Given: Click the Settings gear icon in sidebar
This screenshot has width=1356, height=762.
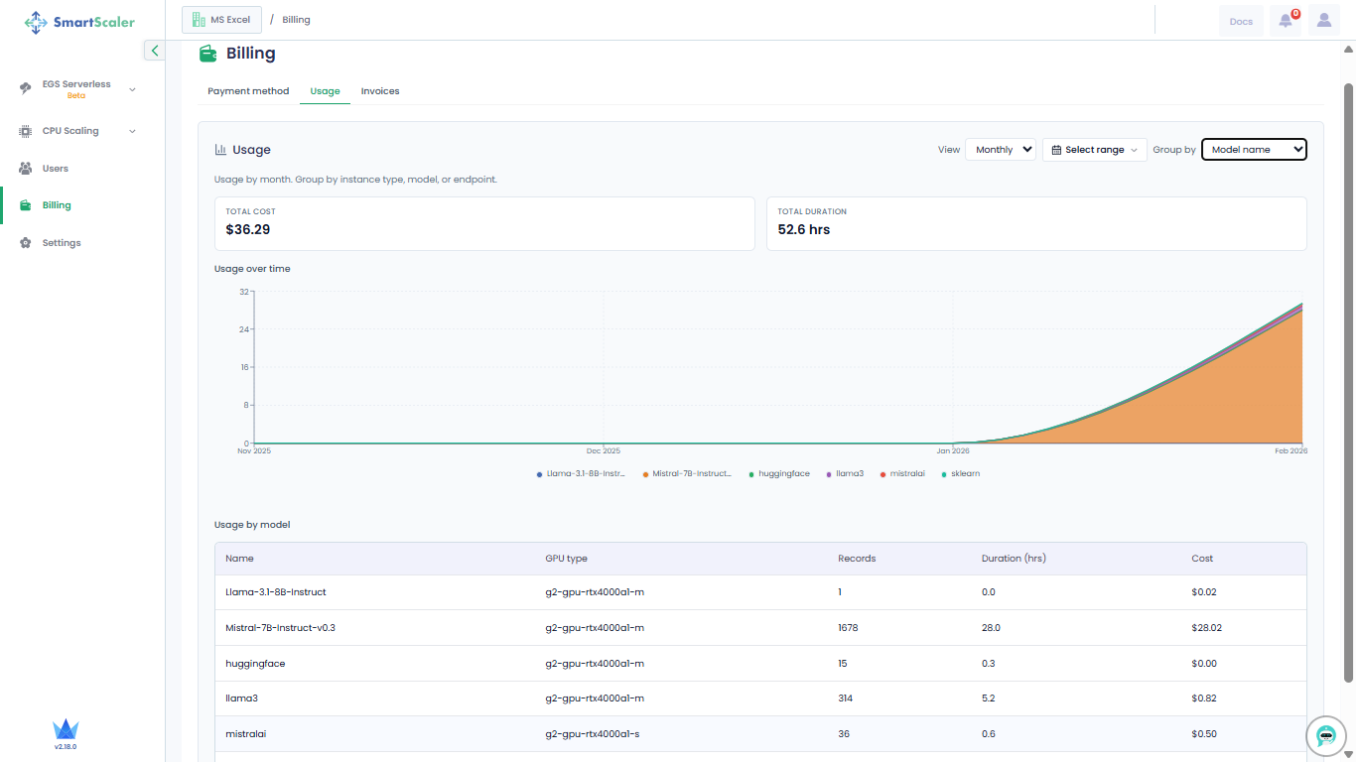Looking at the screenshot, I should (x=26, y=243).
